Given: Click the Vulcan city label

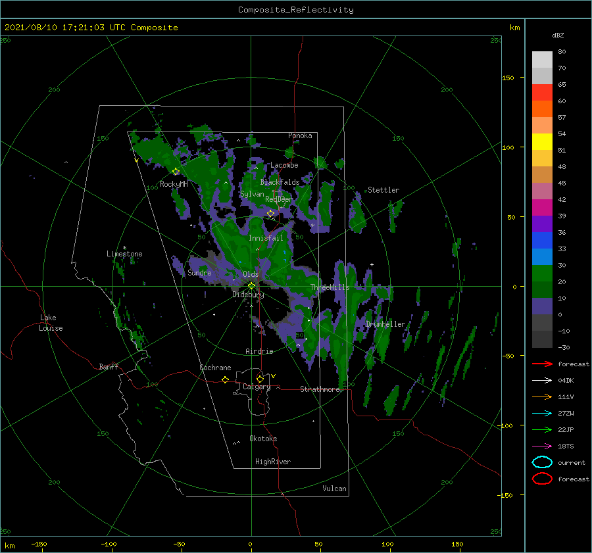Looking at the screenshot, I should tap(334, 489).
